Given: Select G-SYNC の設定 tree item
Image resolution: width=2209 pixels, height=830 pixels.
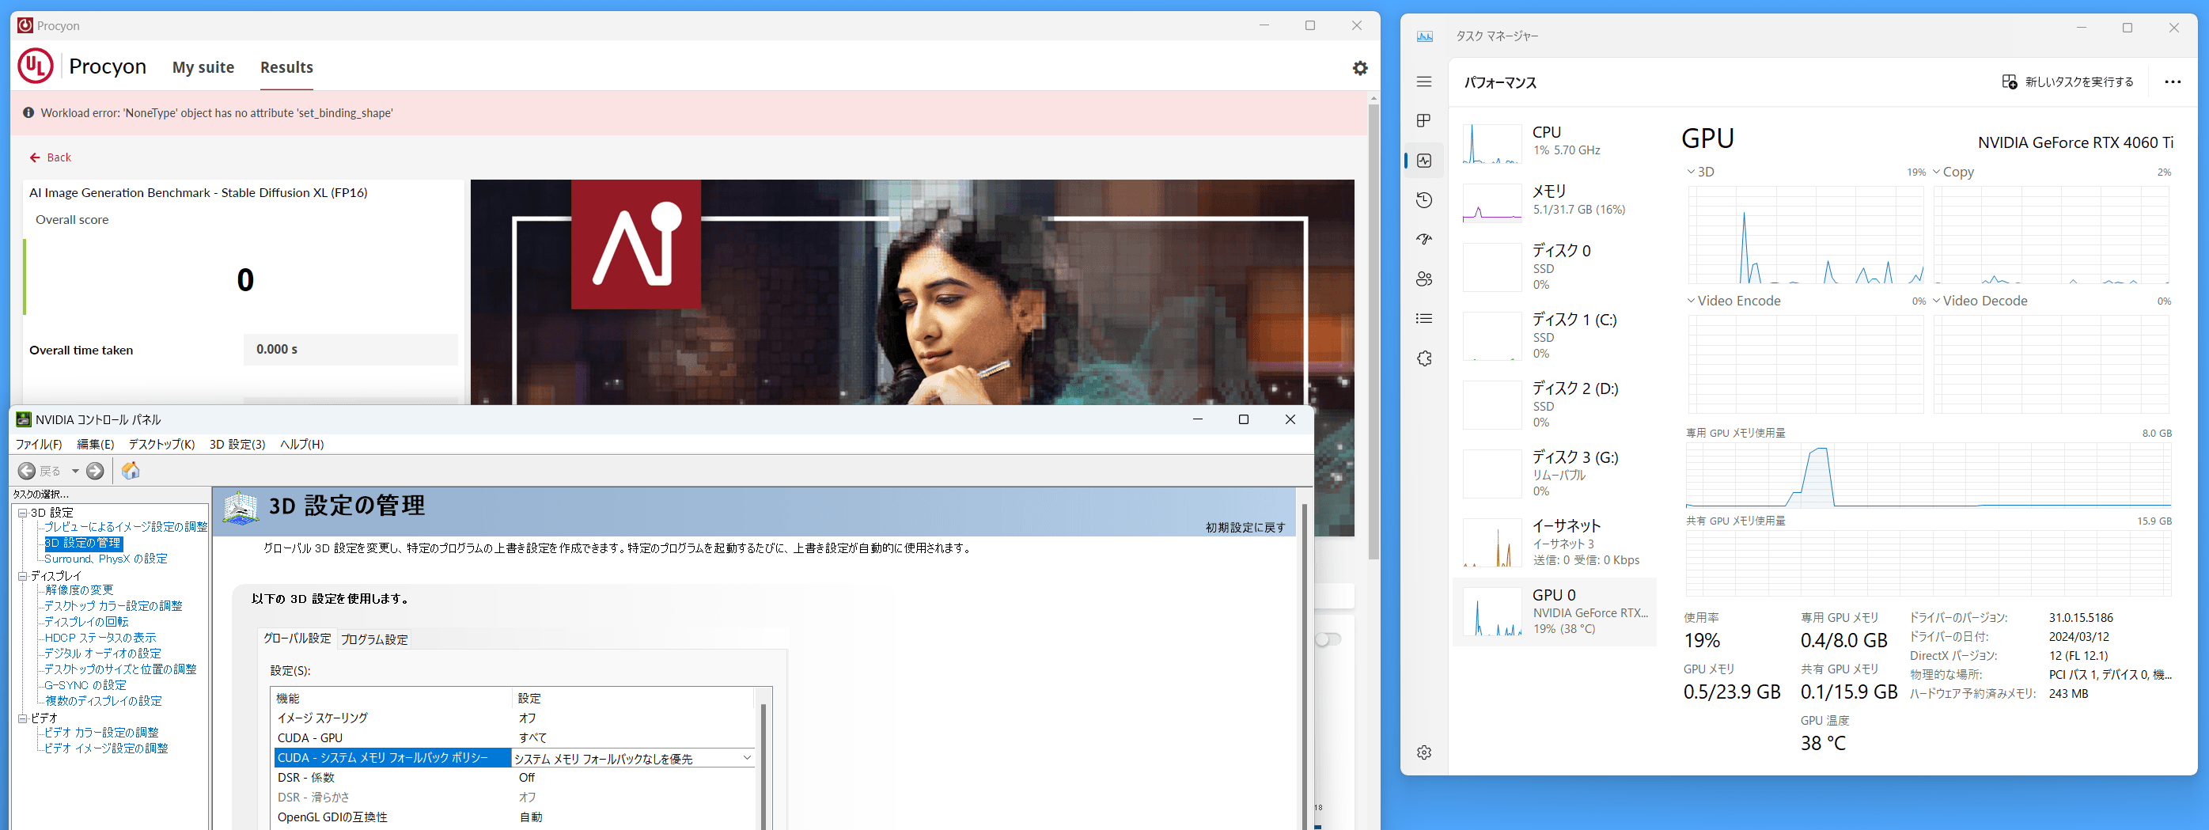Looking at the screenshot, I should 85,685.
